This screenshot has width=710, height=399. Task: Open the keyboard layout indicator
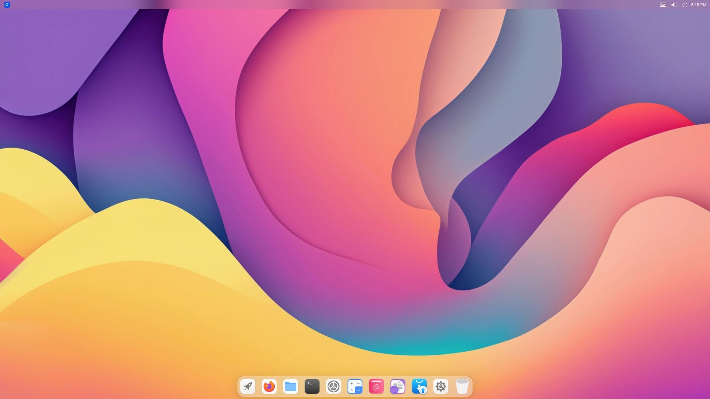point(662,5)
